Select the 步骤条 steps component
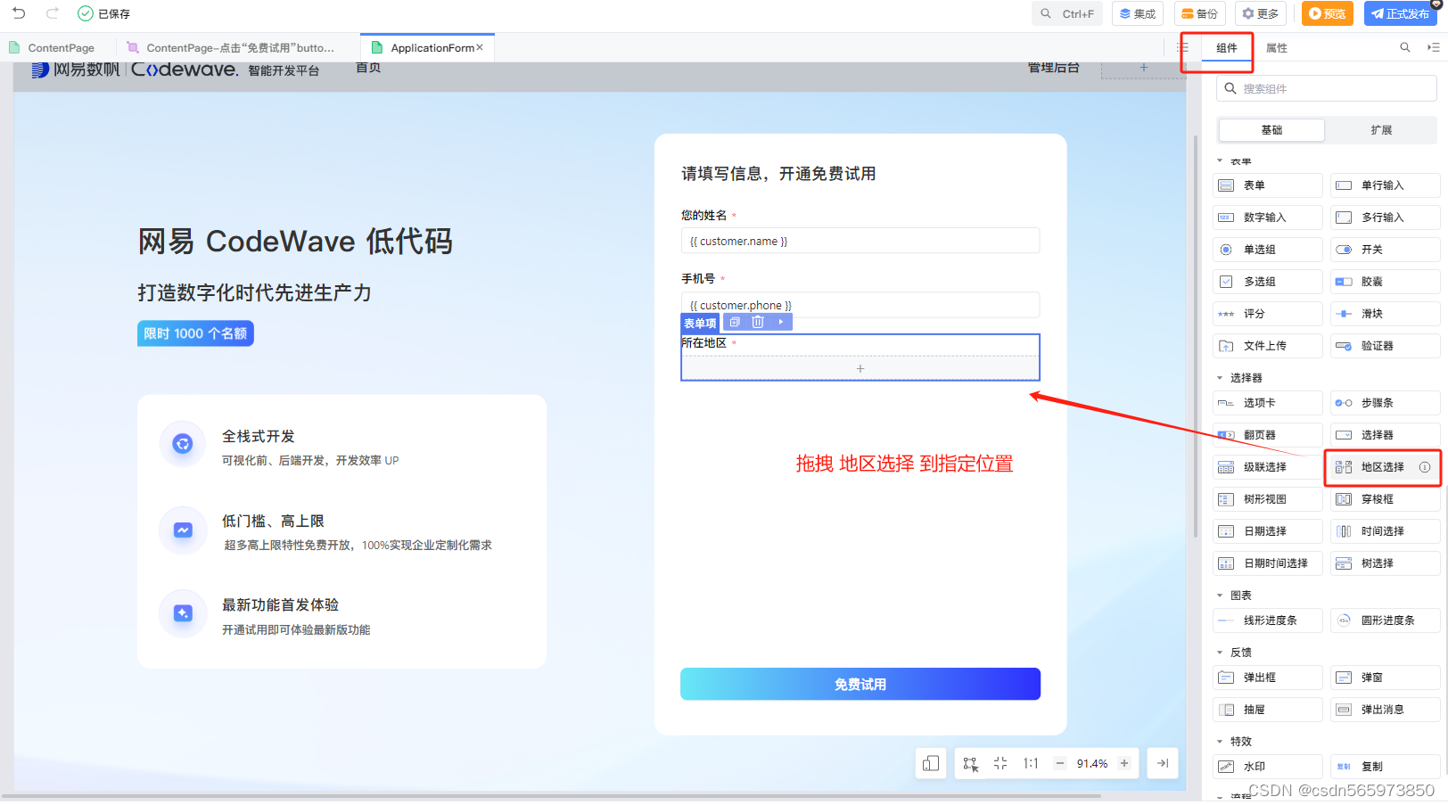This screenshot has width=1448, height=805. (x=1386, y=403)
